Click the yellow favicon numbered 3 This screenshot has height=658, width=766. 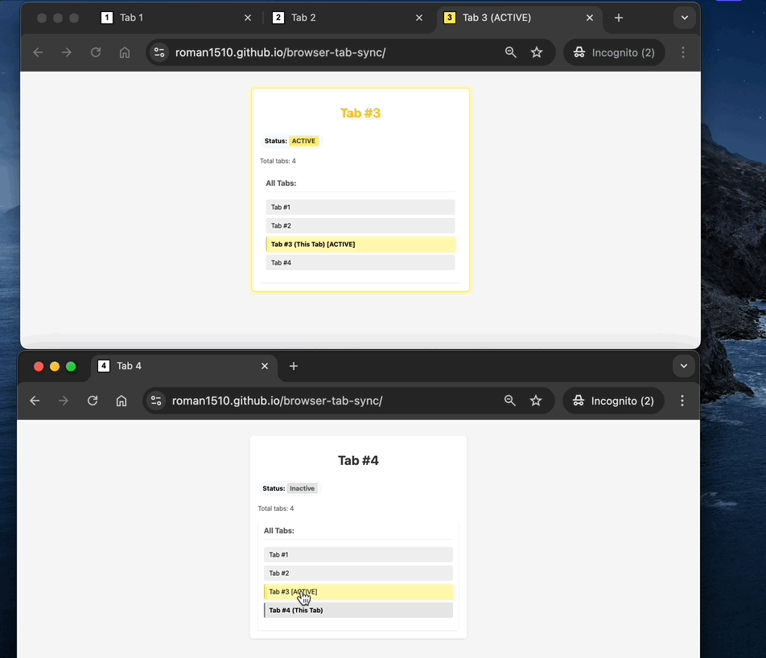tap(450, 18)
